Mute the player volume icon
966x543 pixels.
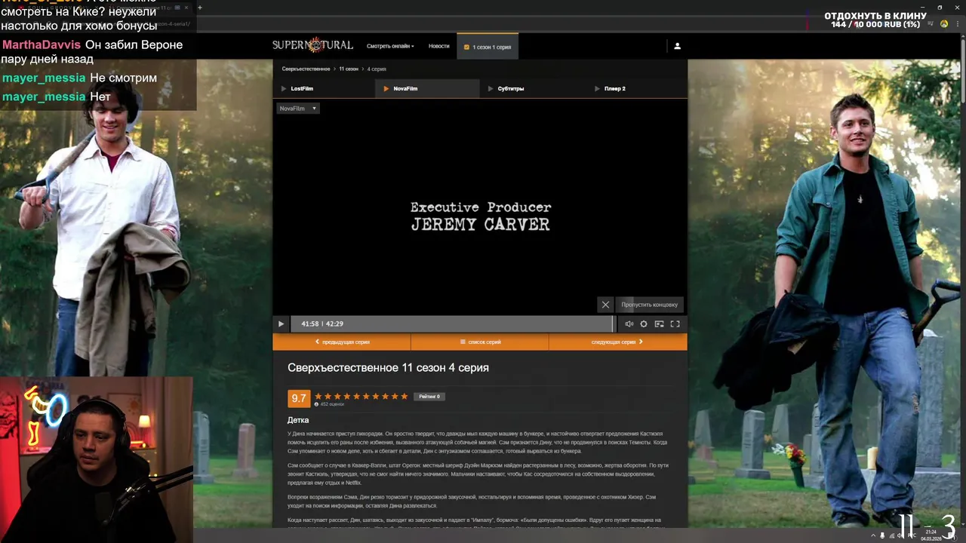coord(629,324)
